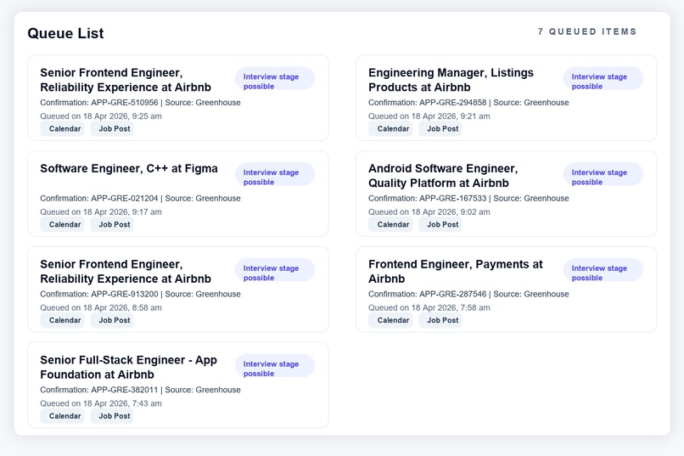Open Calendar for Software Engineer, C++ at Figma
Screen dimensions: 684x456
pyautogui.click(x=62, y=224)
